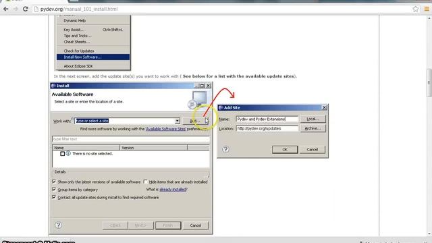Image resolution: width=432 pixels, height=243 pixels.
Task: Toggle show only latest versions checkbox
Action: 54,182
